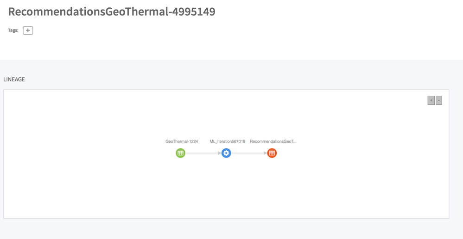Click gray page background beneath lineage panel
This screenshot has height=239, width=463.
click(232, 229)
